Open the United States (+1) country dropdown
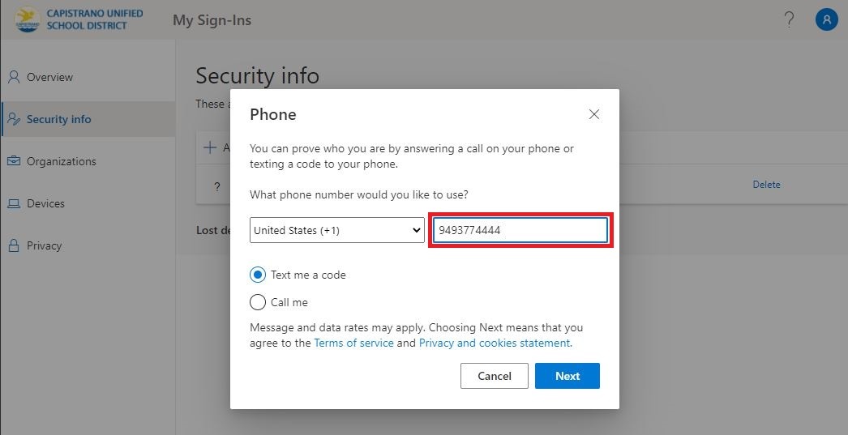The width and height of the screenshot is (848, 435). coord(337,230)
